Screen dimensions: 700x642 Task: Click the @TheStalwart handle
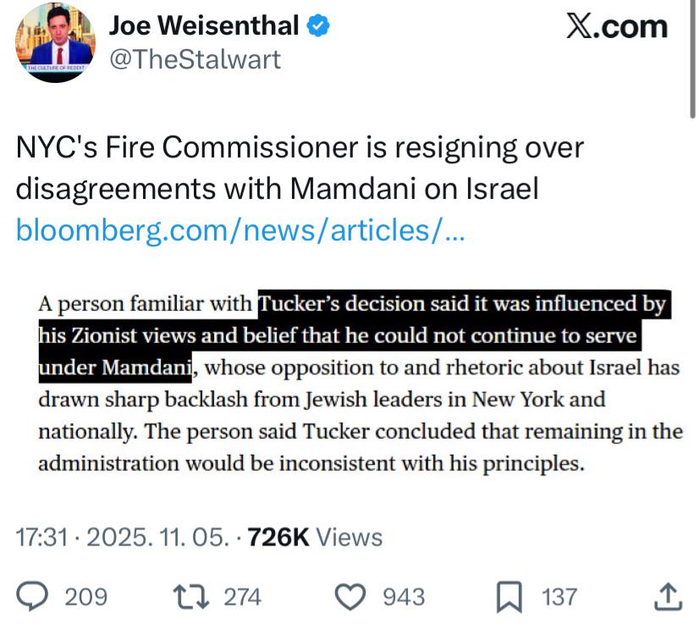pos(195,59)
